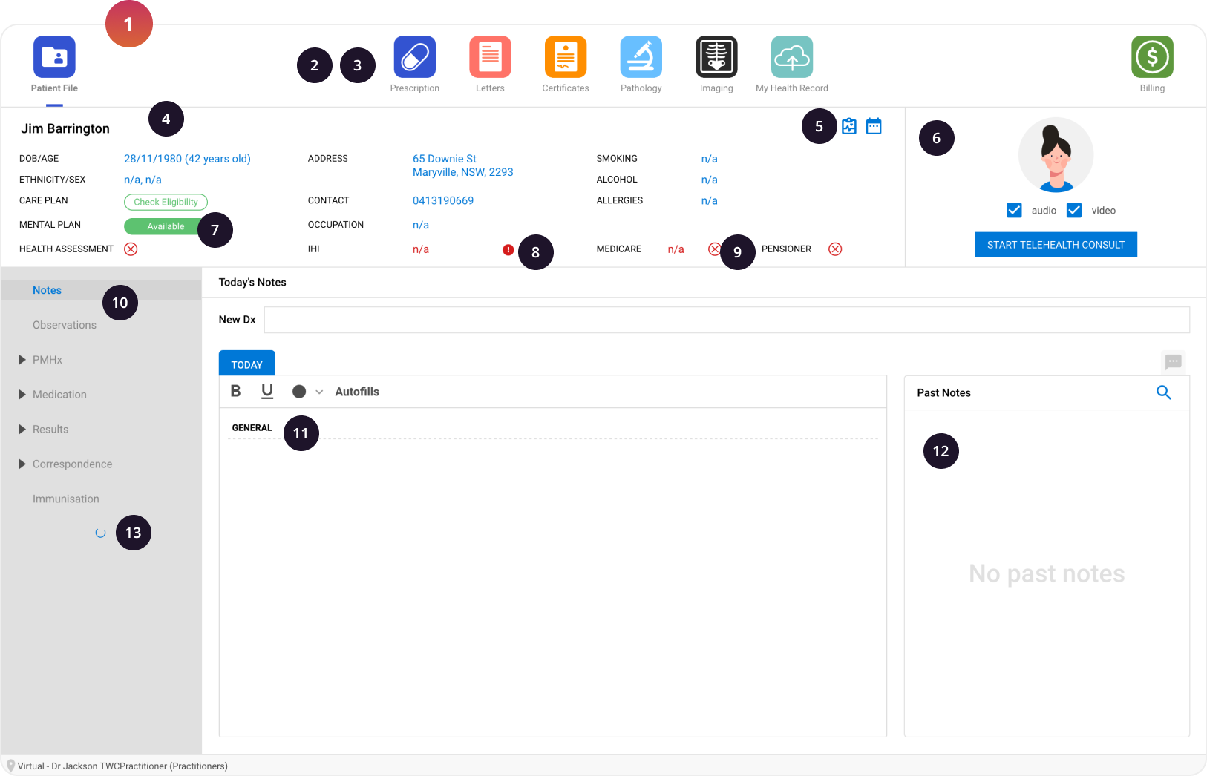Open the Imaging x-ray icon
The height and width of the screenshot is (776, 1207).
pyautogui.click(x=716, y=57)
